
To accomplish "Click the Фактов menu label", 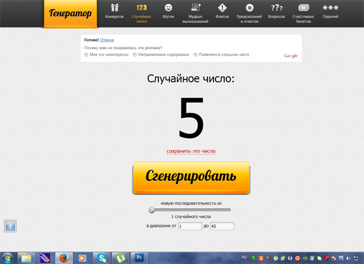I will pyautogui.click(x=222, y=17).
